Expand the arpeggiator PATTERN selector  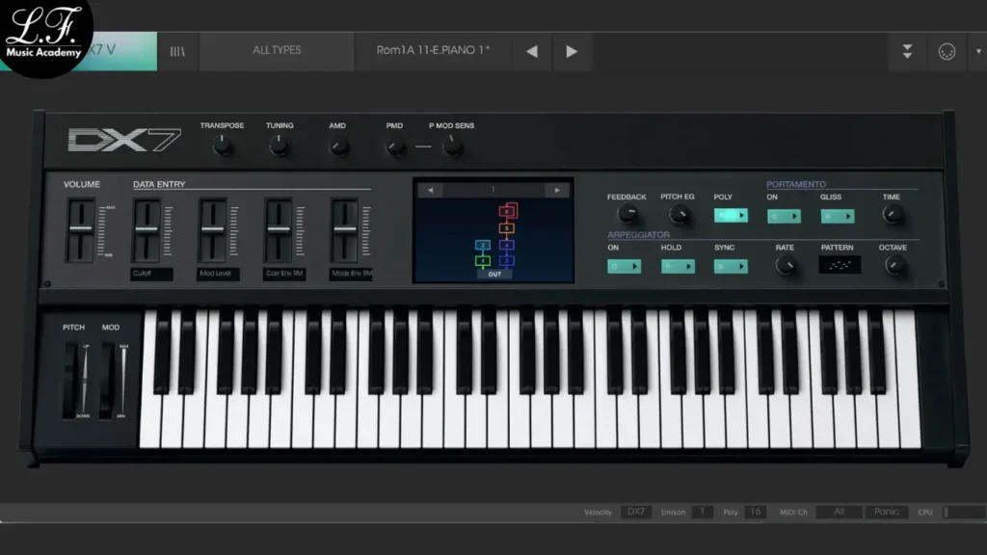point(840,266)
